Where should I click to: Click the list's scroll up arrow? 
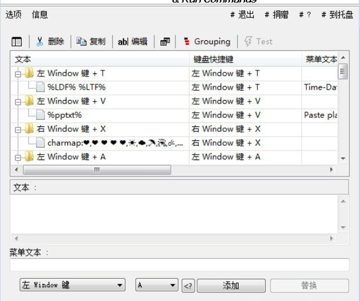(343, 57)
